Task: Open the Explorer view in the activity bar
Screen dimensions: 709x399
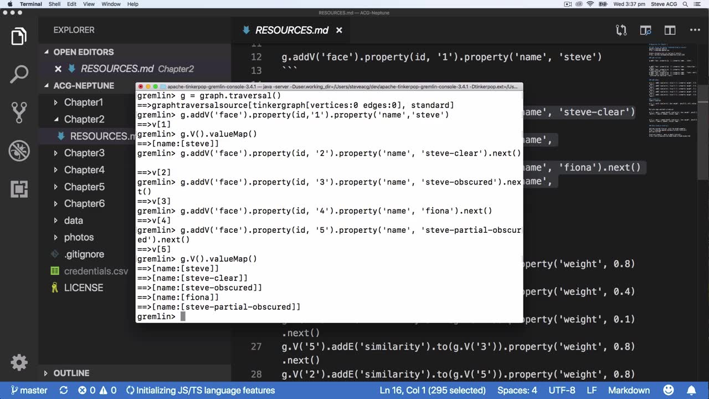Action: [x=19, y=37]
